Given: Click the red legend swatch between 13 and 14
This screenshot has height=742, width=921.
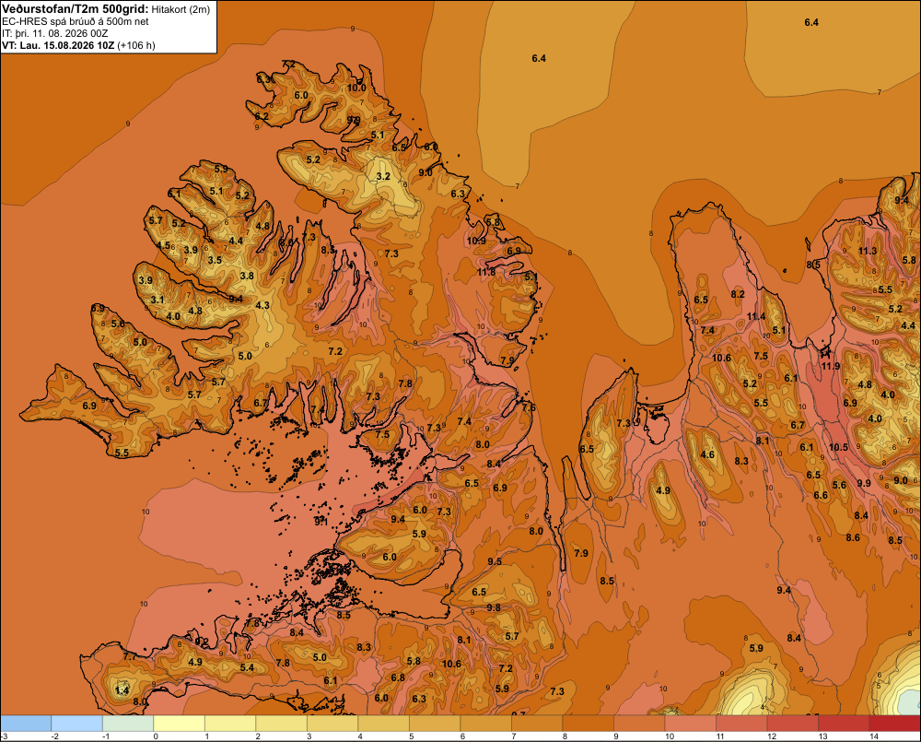Looking at the screenshot, I should click(x=844, y=724).
